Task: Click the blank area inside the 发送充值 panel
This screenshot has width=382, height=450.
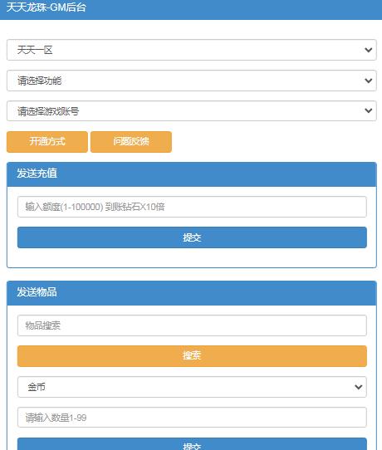Action: click(192, 257)
